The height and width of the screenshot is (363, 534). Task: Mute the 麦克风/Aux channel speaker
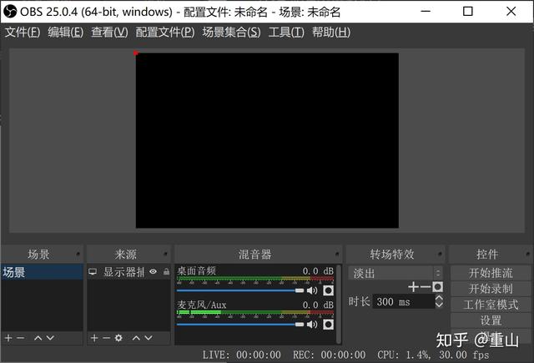[312, 325]
